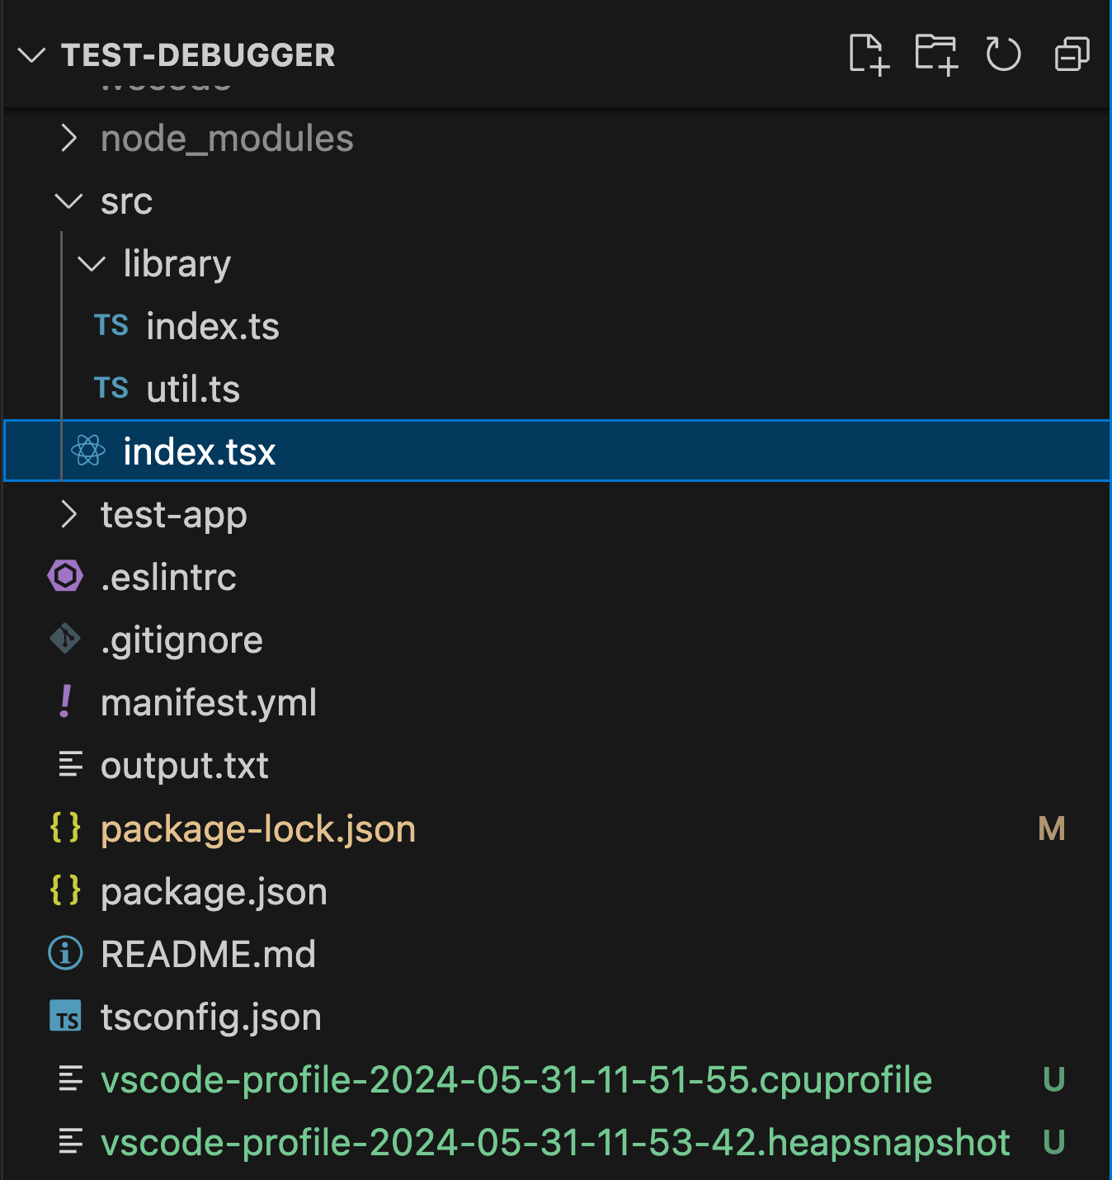Select the manifest.yml file
The image size is (1112, 1180).
pos(209,702)
